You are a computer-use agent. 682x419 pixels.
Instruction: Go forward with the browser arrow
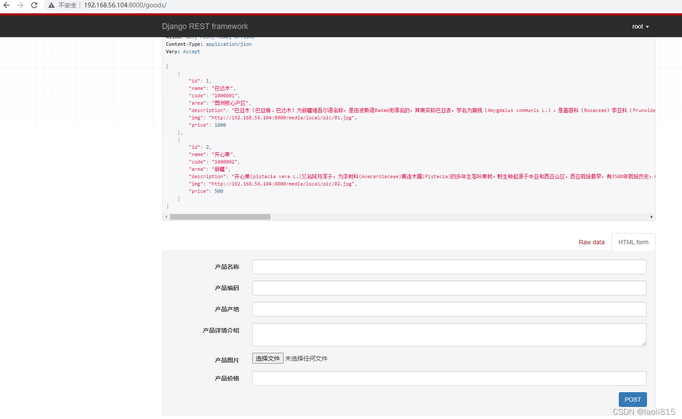click(x=20, y=5)
